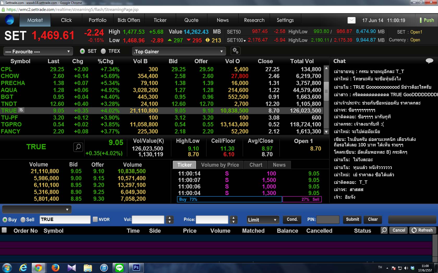Image resolution: width=438 pixels, height=273 pixels.
Task: Select the CPL row in the stock table
Action: (x=161, y=69)
